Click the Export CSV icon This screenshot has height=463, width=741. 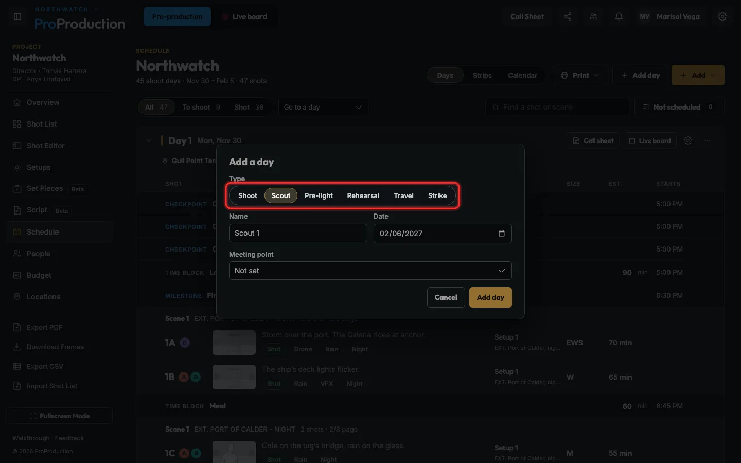pyautogui.click(x=17, y=366)
